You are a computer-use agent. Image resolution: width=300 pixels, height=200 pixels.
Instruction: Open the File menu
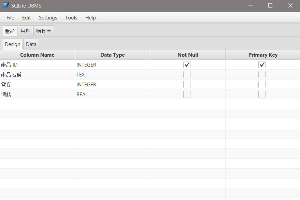pyautogui.click(x=10, y=18)
